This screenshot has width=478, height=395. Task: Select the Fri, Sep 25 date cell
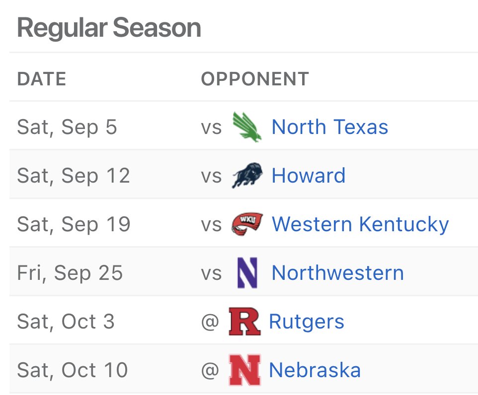(x=70, y=273)
